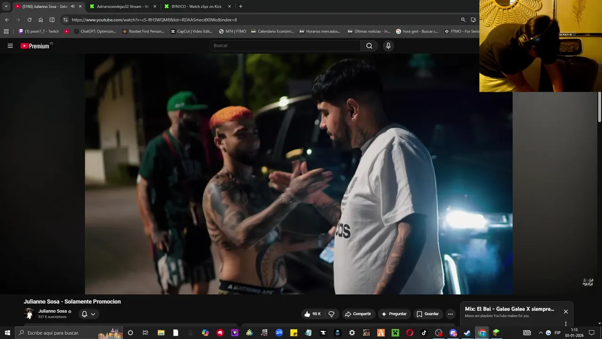Go to the browser home page

41,20
